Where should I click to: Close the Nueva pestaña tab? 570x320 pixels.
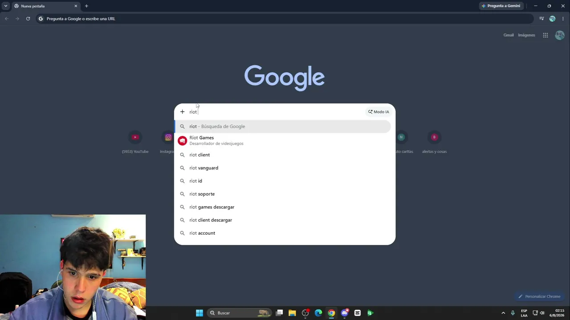(76, 6)
